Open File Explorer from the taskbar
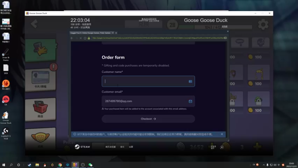The width and height of the screenshot is (298, 168). [x=37, y=165]
